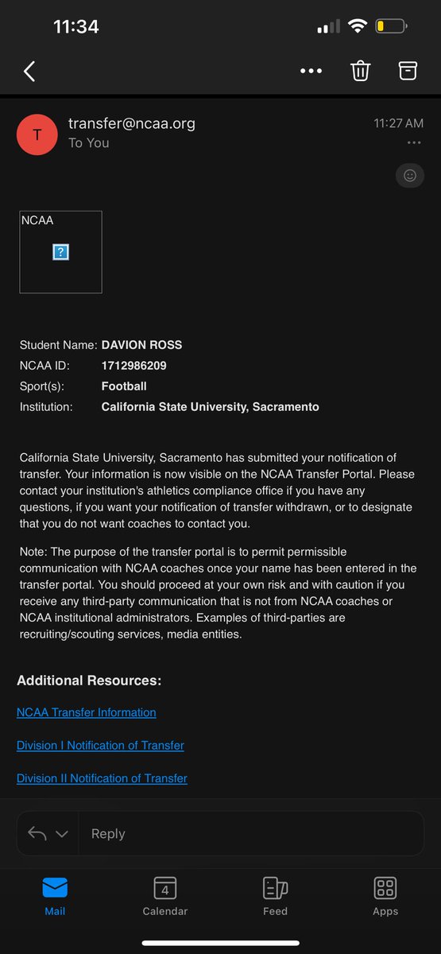Archive this email using the box icon
The width and height of the screenshot is (441, 954).
408,70
